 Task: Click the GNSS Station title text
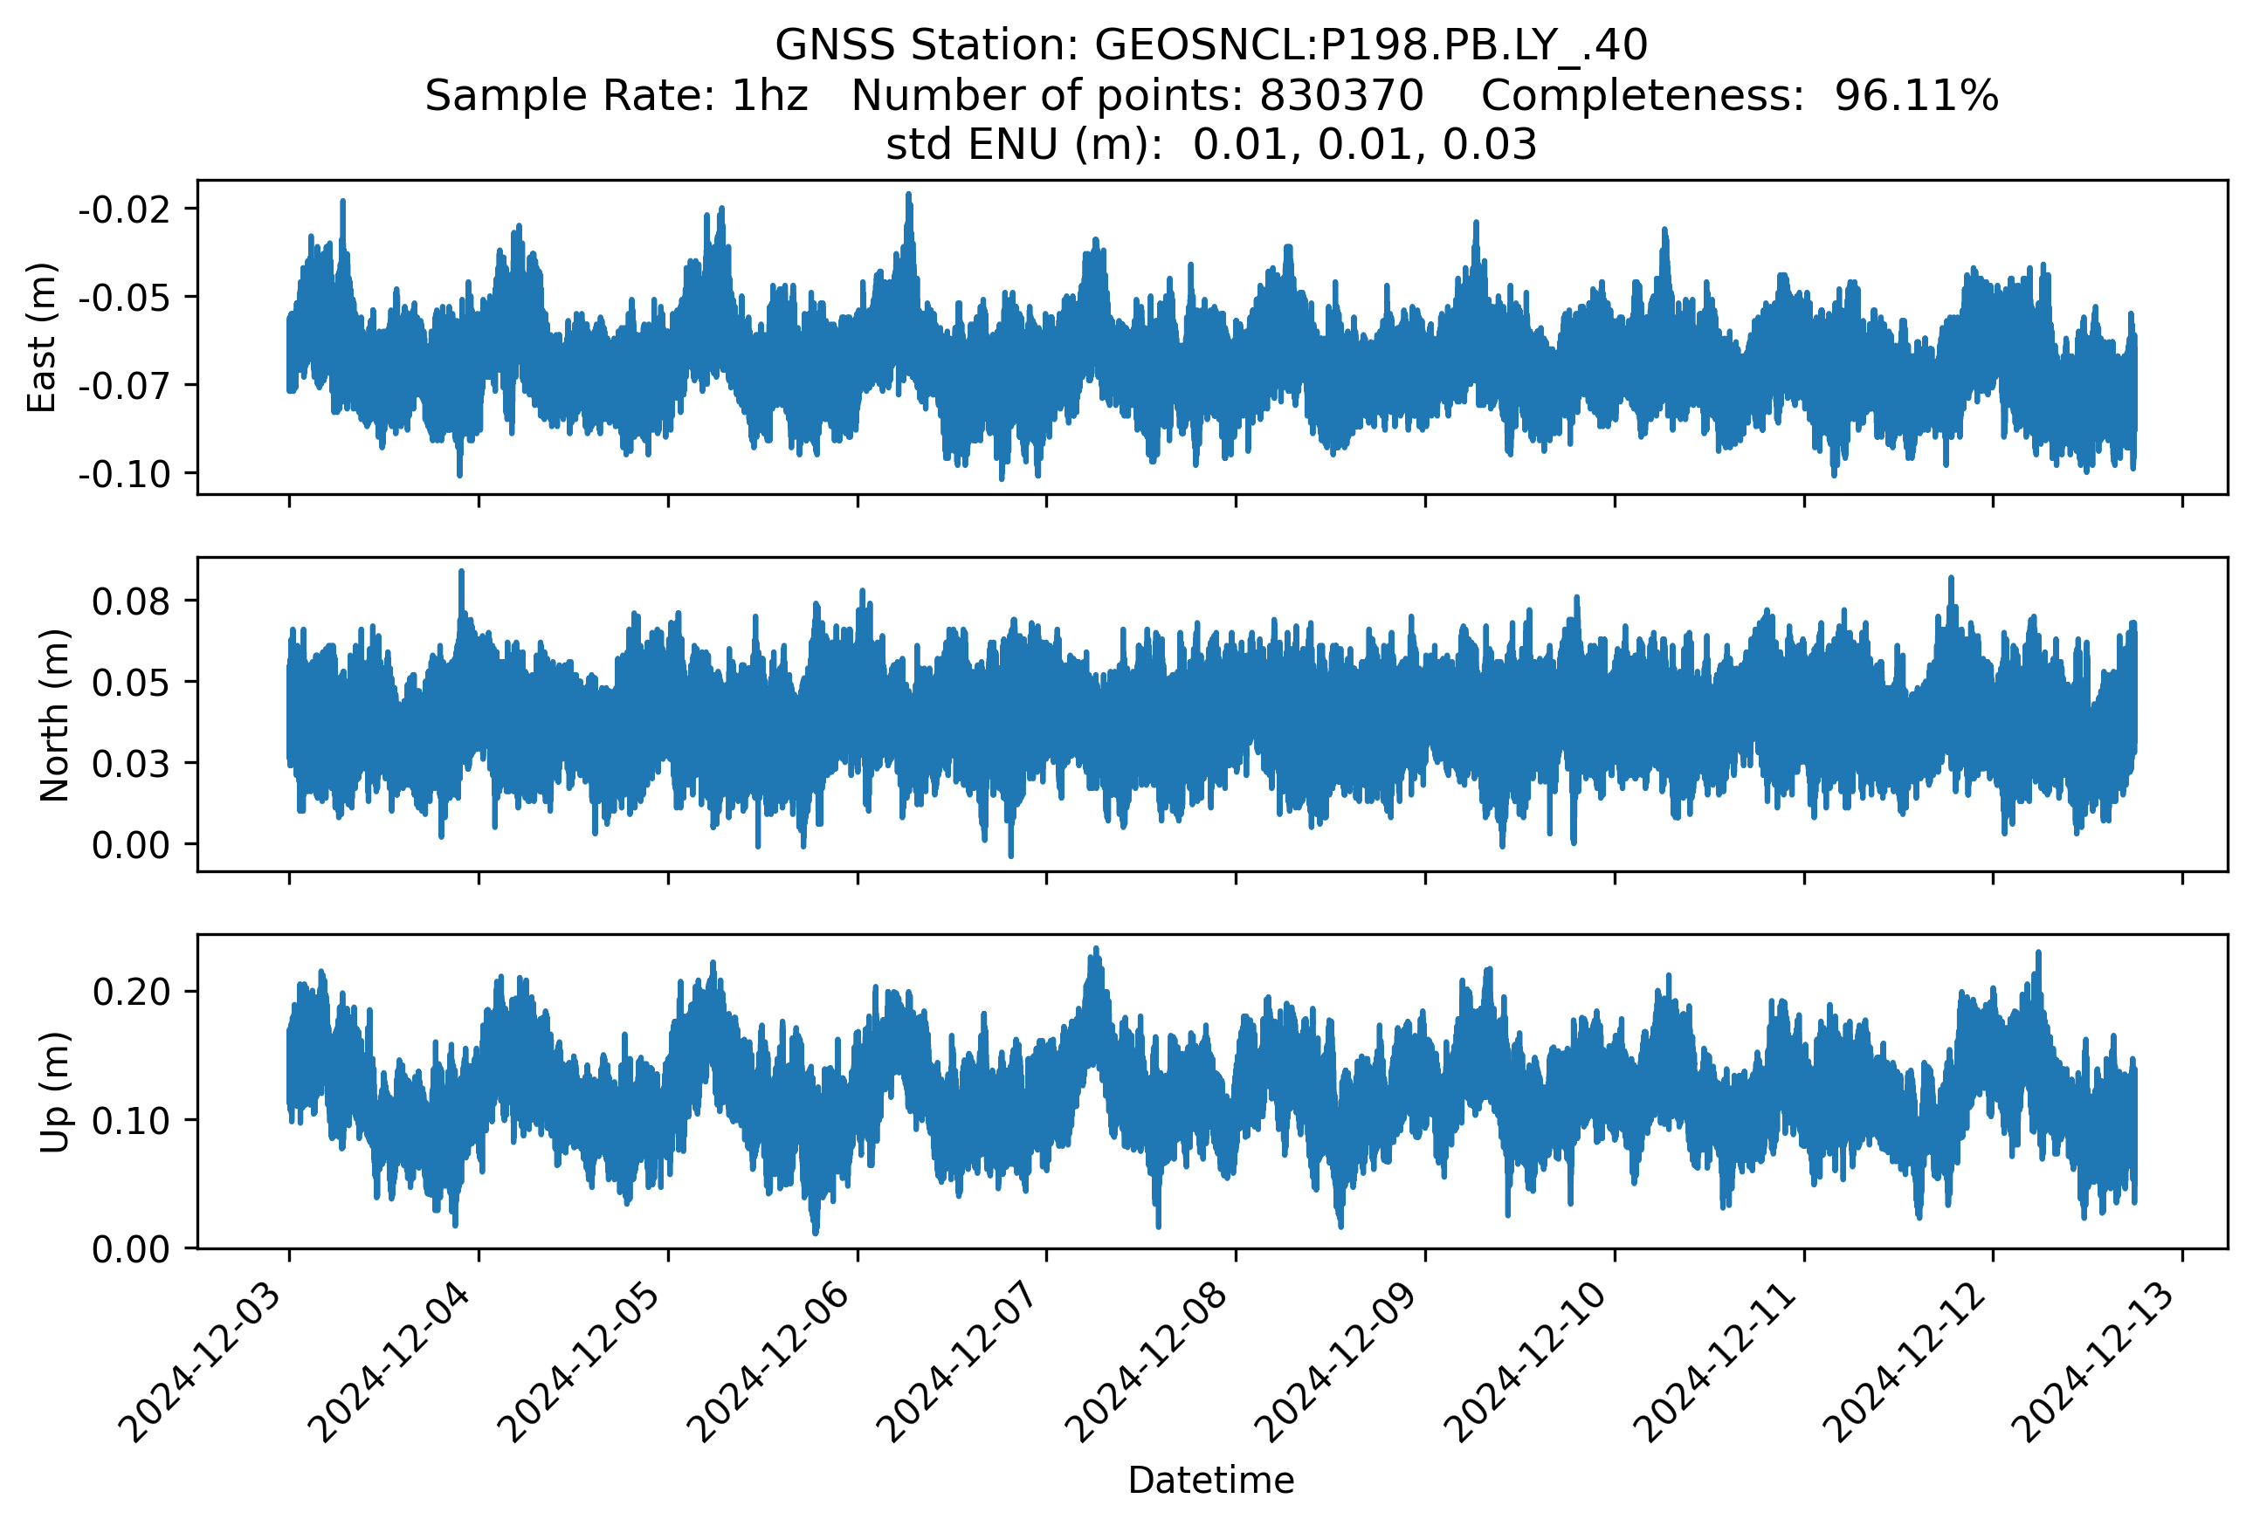[x=1211, y=45]
